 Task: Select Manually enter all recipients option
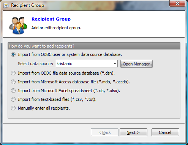(13, 108)
